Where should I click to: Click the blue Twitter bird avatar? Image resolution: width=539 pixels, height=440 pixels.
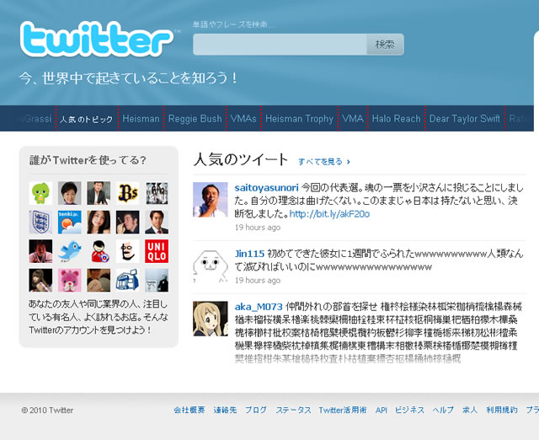click(x=69, y=251)
